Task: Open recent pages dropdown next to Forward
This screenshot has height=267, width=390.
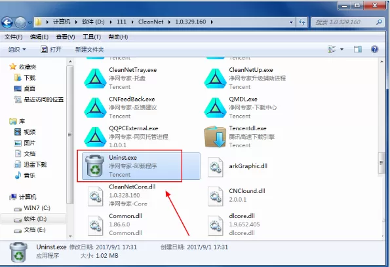Action: 29,23
